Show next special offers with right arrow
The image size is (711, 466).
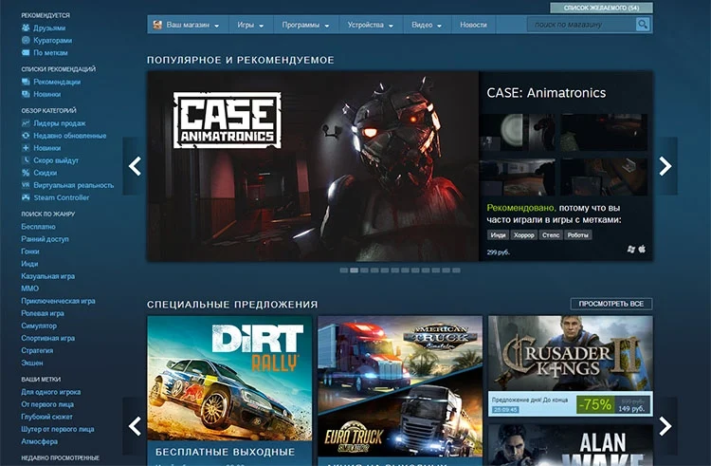pyautogui.click(x=665, y=426)
